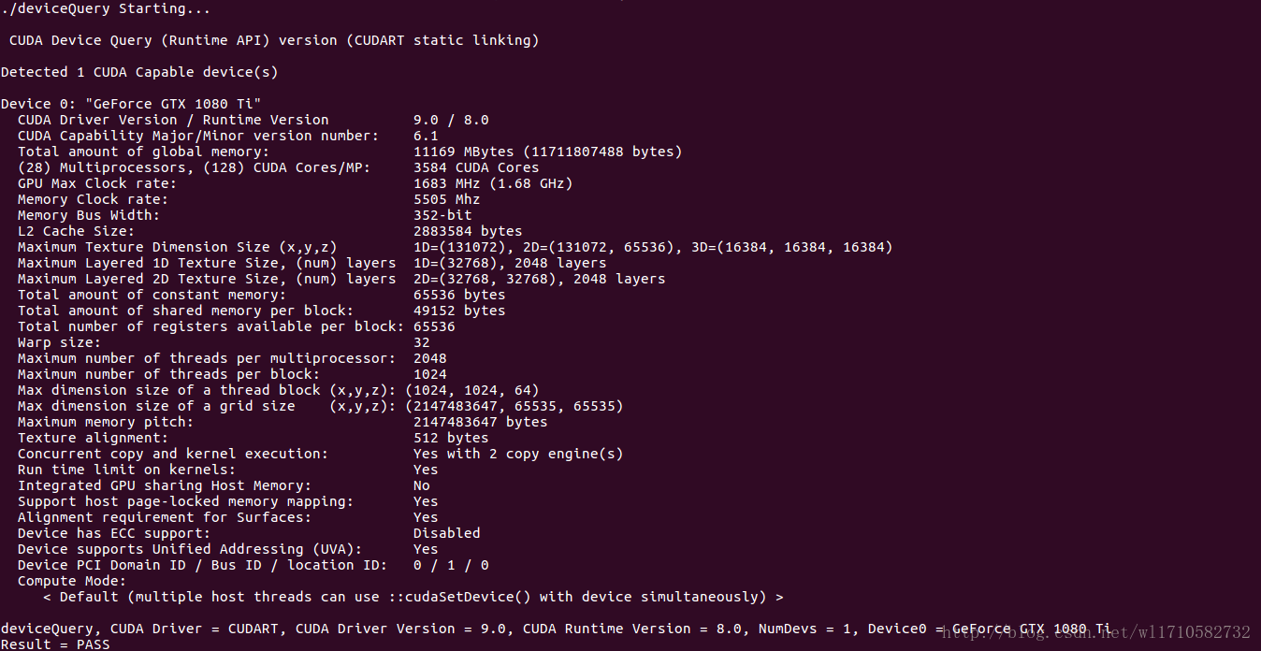Click the Warp size value 32
The height and width of the screenshot is (651, 1261).
tap(422, 342)
